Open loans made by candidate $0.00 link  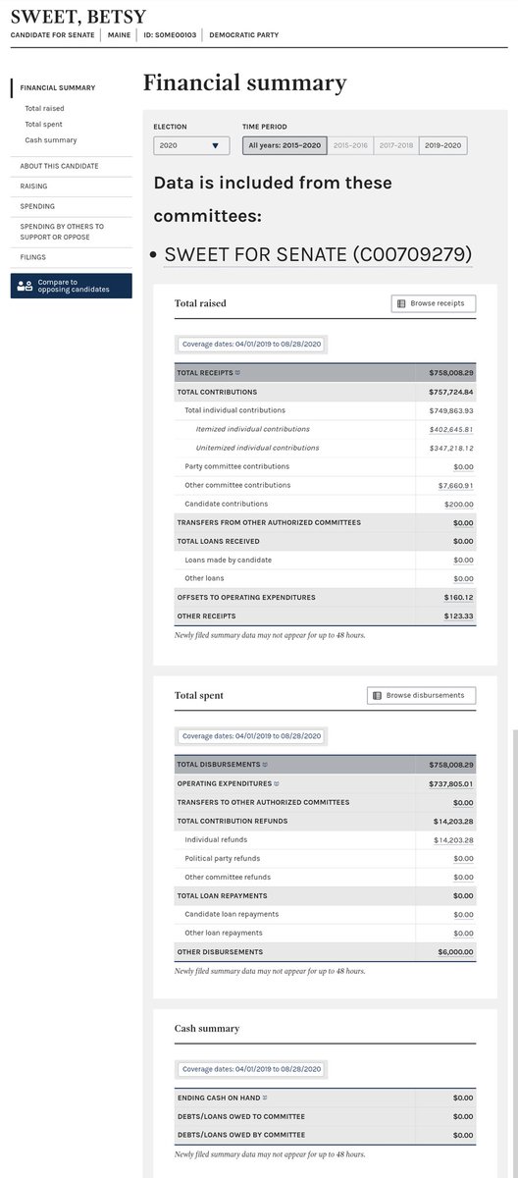click(x=463, y=560)
